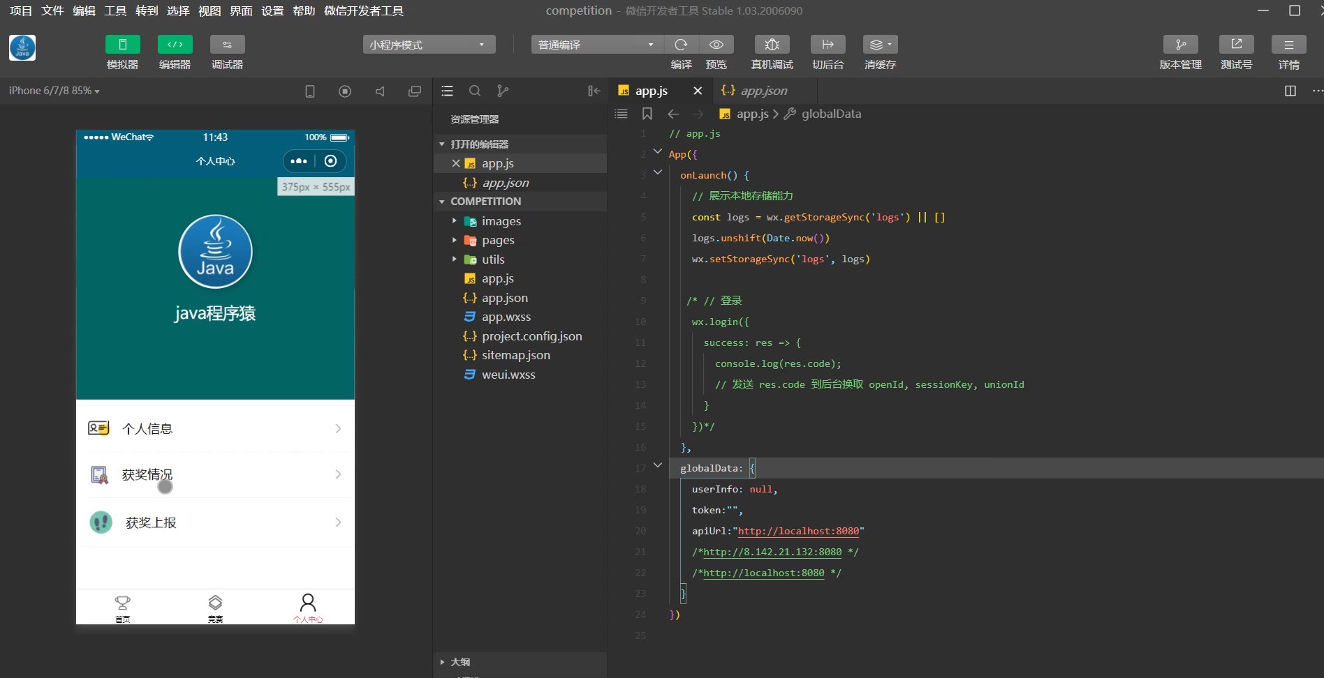The height and width of the screenshot is (678, 1324).
Task: Click the preview eye icon
Action: (x=716, y=45)
